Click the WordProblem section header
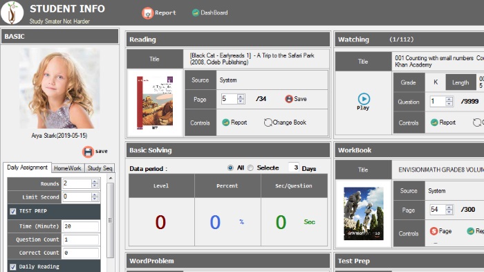 [x=227, y=261]
